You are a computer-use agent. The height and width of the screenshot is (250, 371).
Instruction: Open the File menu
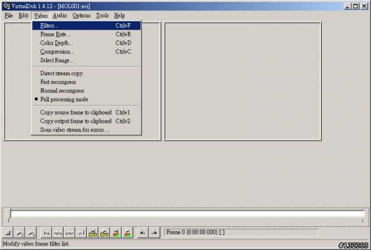pos(9,16)
